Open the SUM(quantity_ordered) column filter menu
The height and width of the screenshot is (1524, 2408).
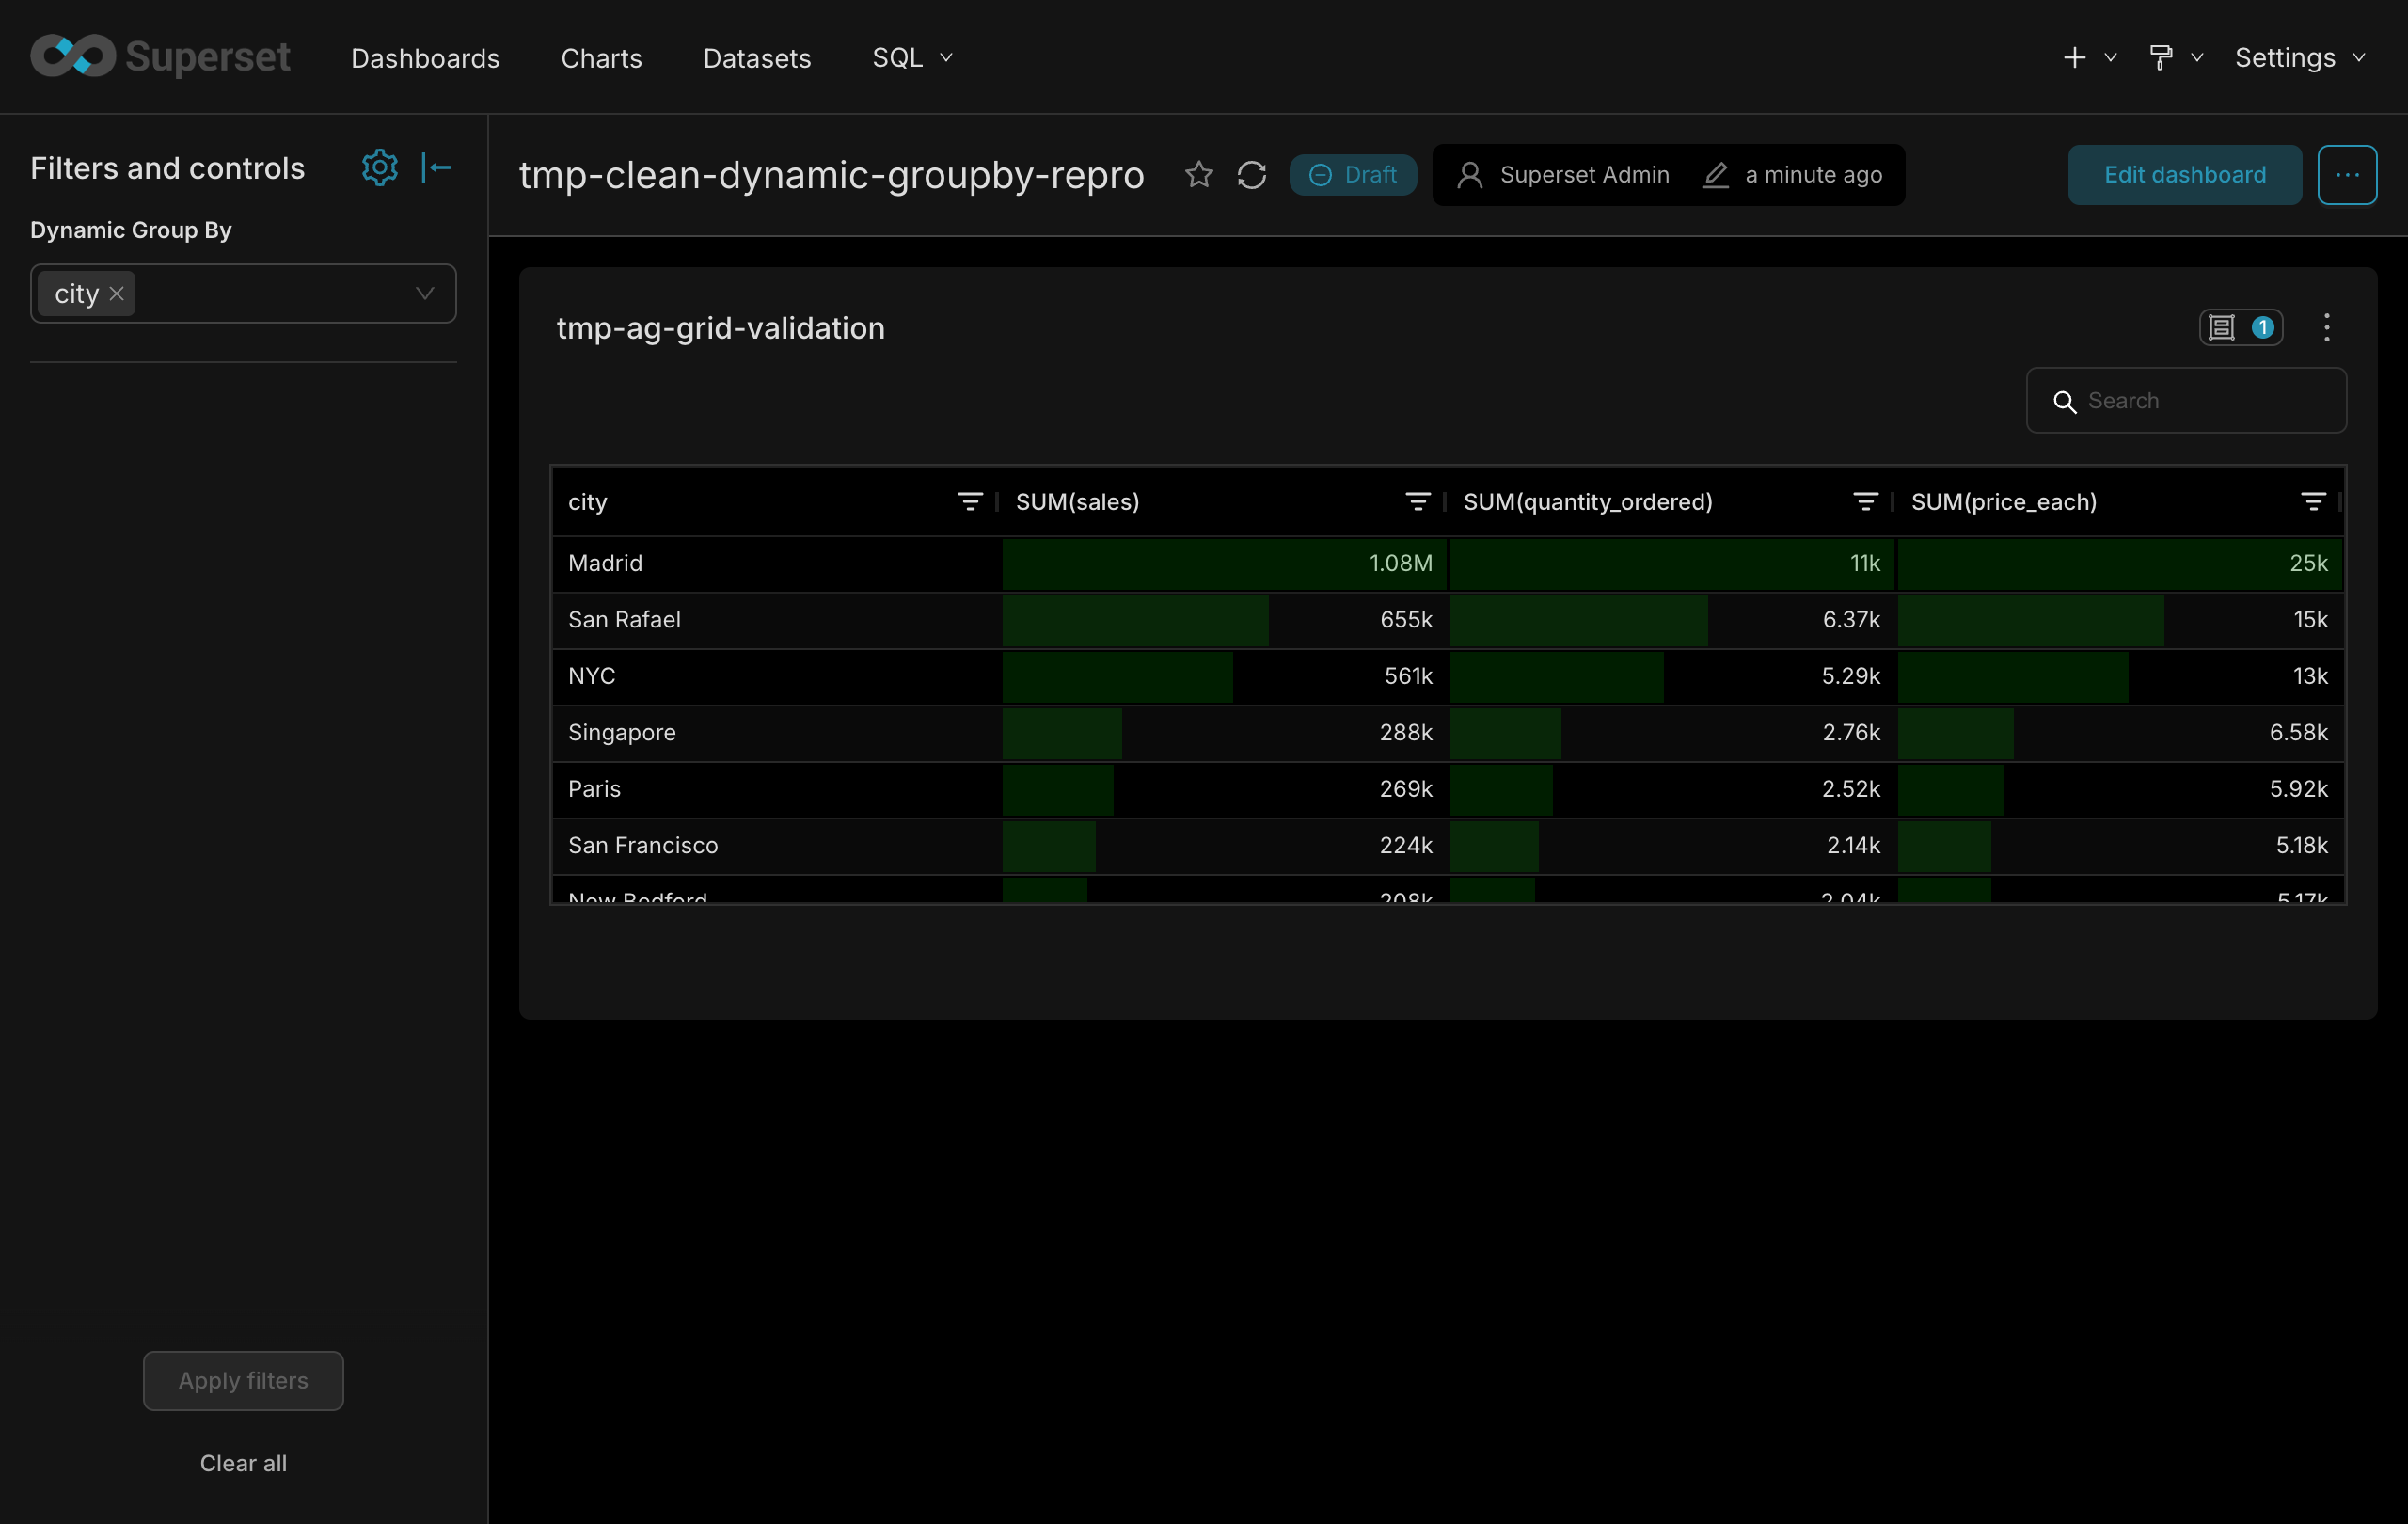tap(1864, 502)
